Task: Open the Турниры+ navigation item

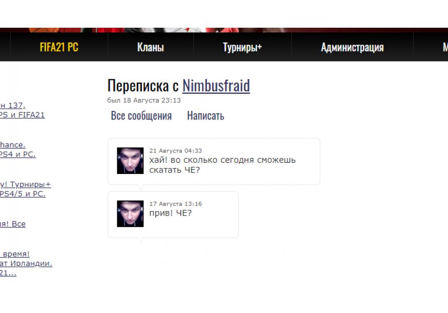Action: point(242,47)
